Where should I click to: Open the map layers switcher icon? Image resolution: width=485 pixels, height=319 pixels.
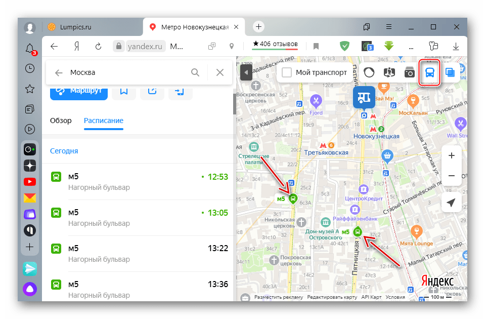[449, 72]
